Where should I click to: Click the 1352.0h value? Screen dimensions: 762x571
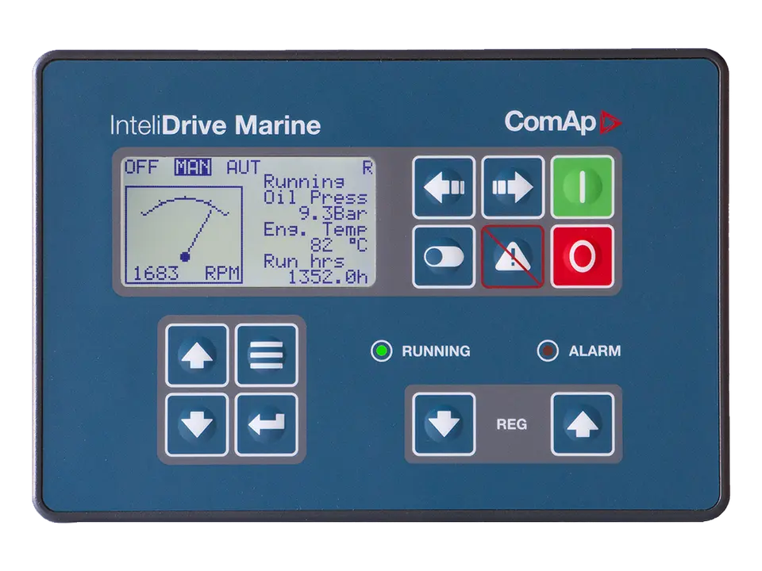click(x=328, y=278)
